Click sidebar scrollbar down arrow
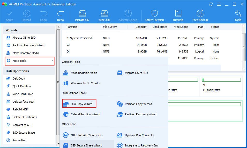Screen dimensions: 247x148 click(58, 144)
